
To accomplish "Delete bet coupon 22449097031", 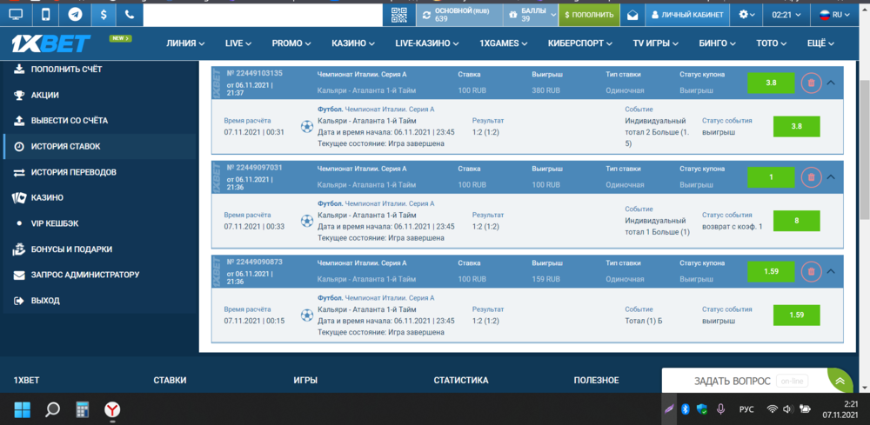I will pyautogui.click(x=811, y=176).
